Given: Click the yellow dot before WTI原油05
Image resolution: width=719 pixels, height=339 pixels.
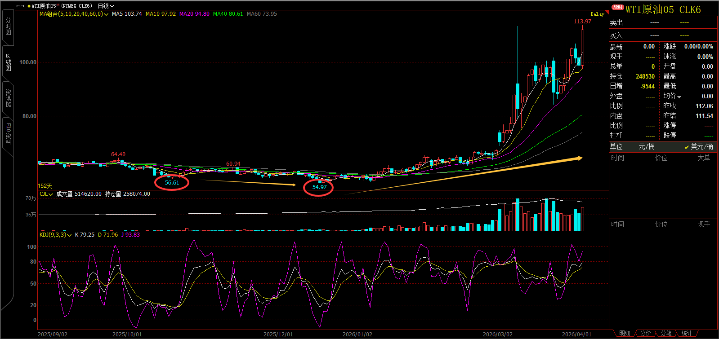Looking at the screenshot, I should pyautogui.click(x=29, y=6).
